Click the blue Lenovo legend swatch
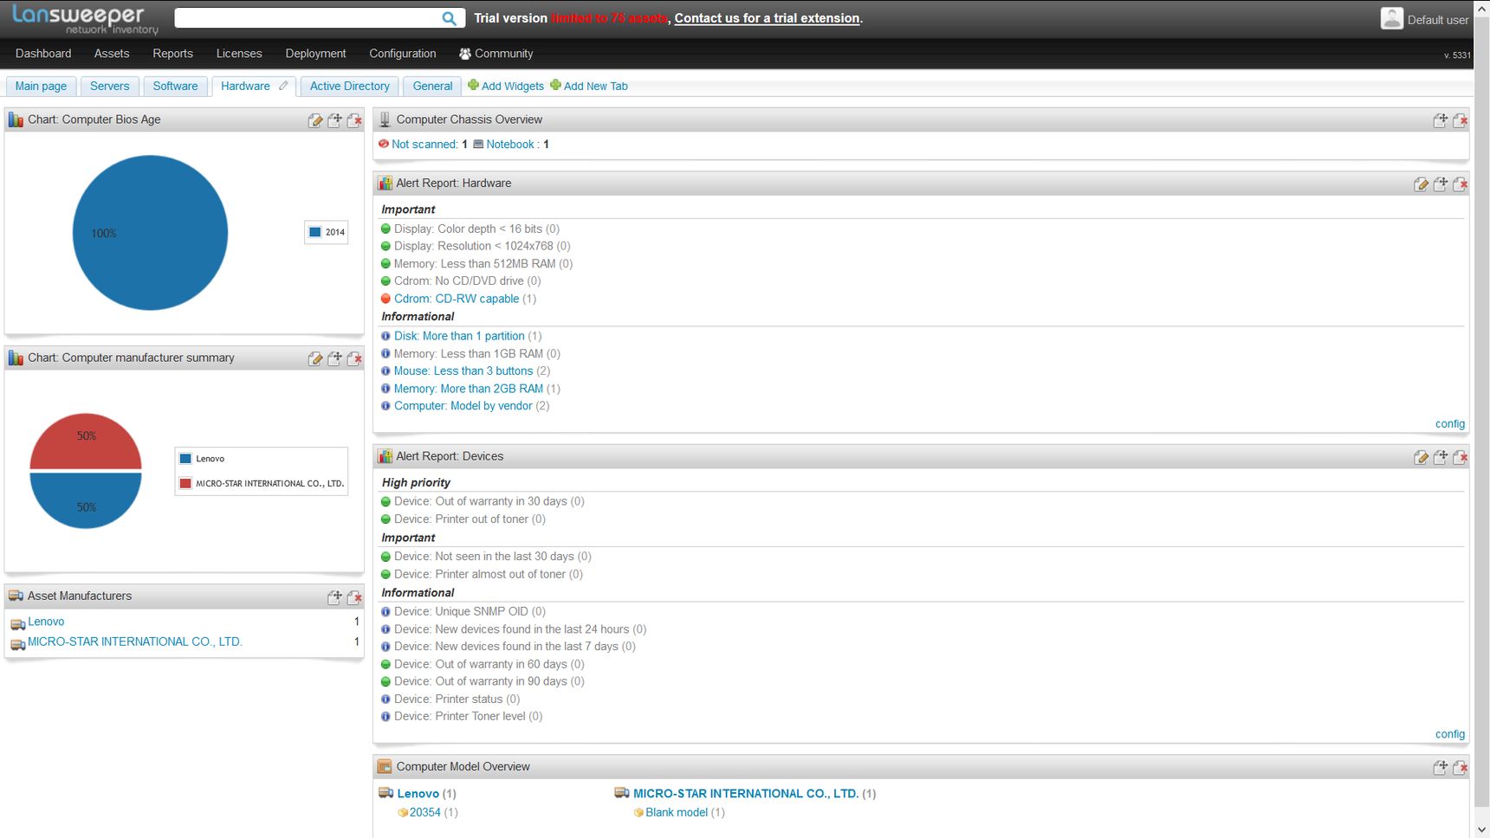The height and width of the screenshot is (838, 1490). [x=185, y=459]
